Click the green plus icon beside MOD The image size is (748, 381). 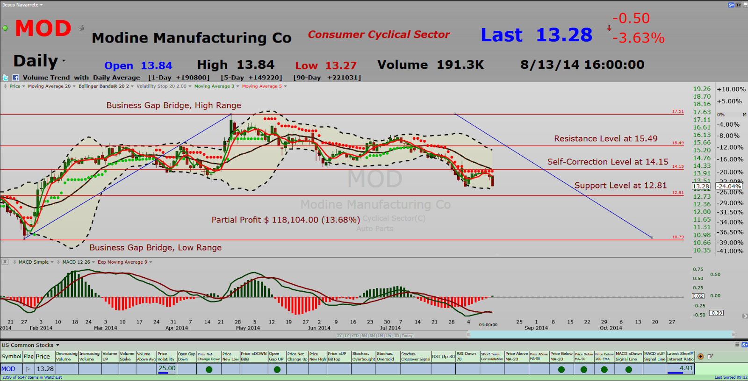pyautogui.click(x=5, y=28)
